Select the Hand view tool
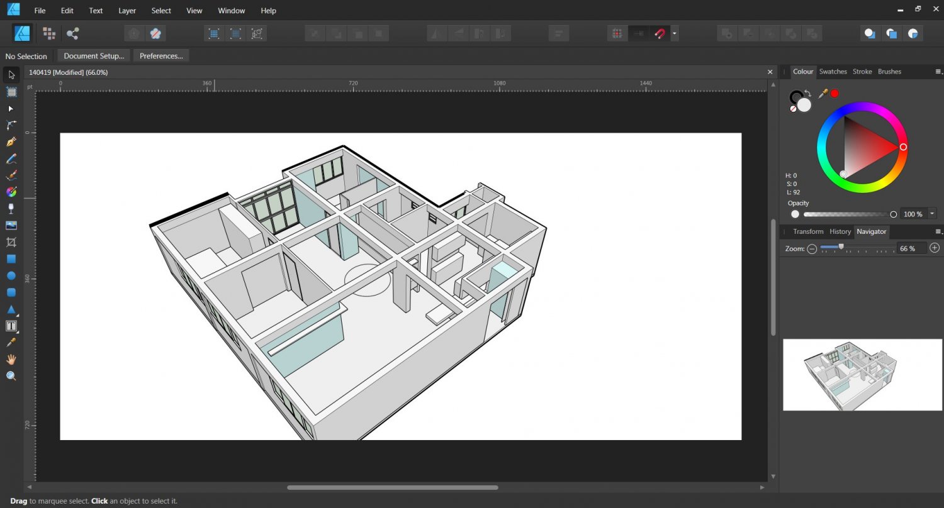The image size is (944, 508). 11,359
